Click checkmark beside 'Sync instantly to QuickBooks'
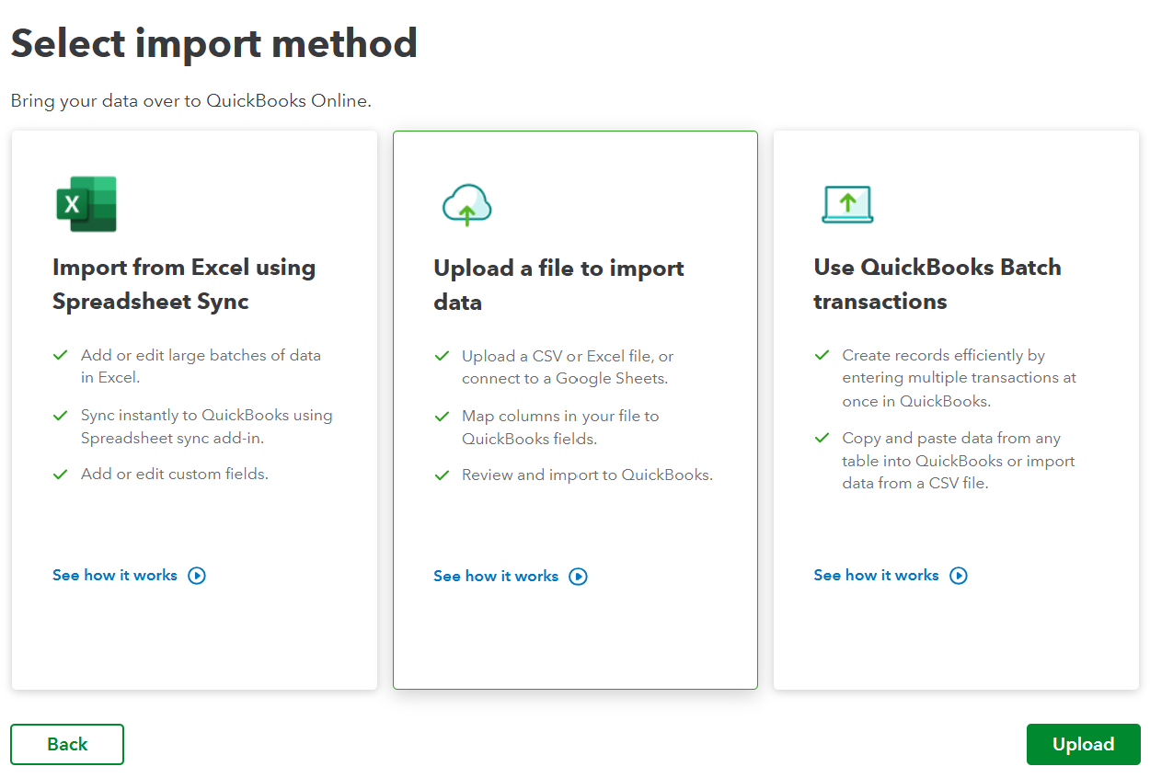 pos(61,415)
